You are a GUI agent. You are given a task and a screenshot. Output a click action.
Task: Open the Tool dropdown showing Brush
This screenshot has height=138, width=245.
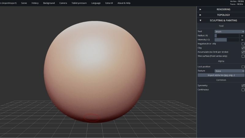point(229,32)
